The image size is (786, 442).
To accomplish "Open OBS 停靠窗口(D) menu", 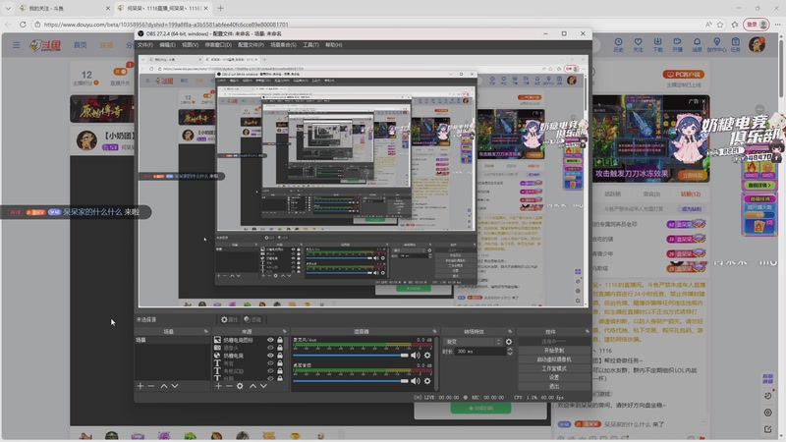I will (218, 45).
